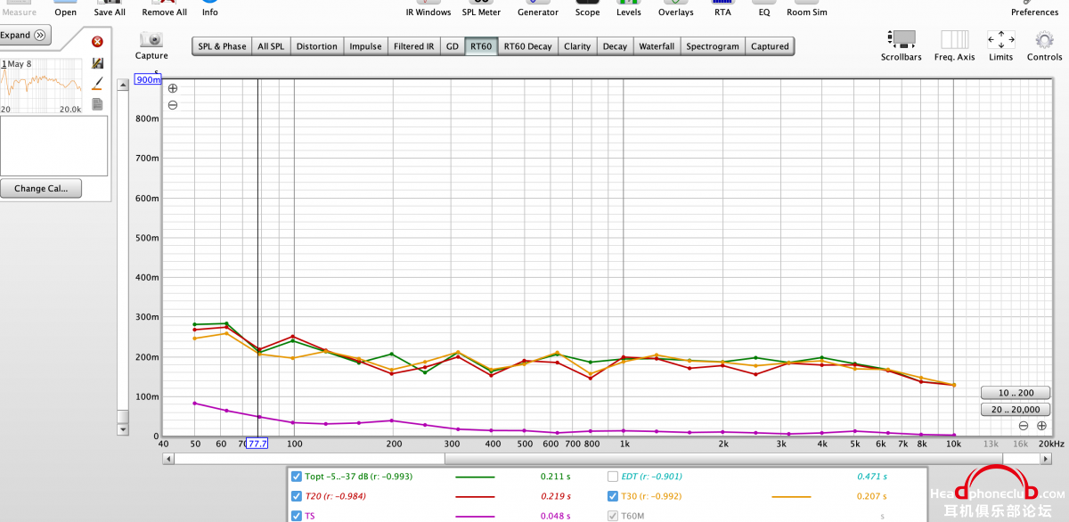Viewport: 1069px width, 522px height.
Task: Select the RT60 tab
Action: (x=481, y=46)
